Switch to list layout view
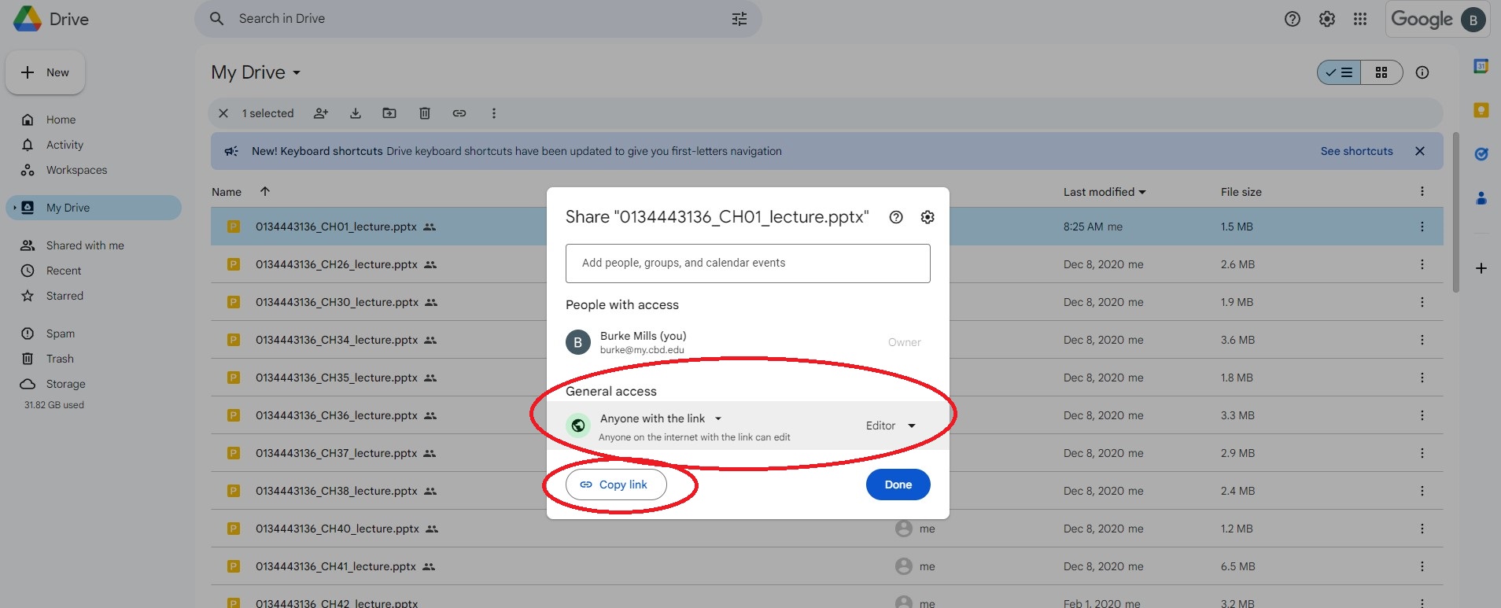Screen dimensions: 1501x608 [x=1339, y=72]
